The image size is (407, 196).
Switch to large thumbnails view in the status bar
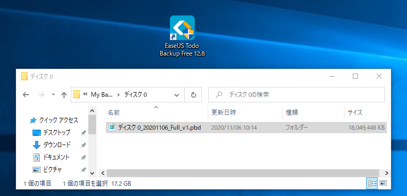point(383,183)
